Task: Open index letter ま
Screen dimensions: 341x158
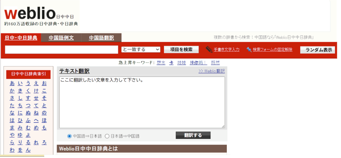Action: point(12,128)
